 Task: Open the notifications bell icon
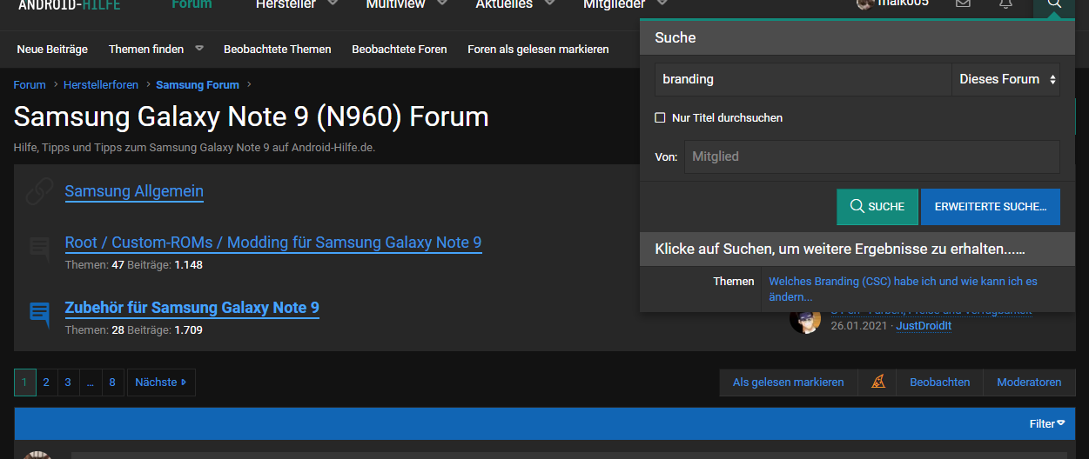coord(1006,3)
